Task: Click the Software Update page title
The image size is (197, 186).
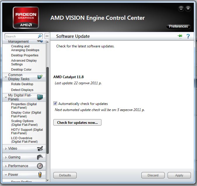Action: 73,36
